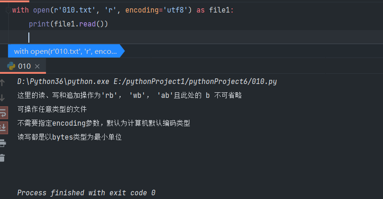Toggle soft-wrap in the run console

click(x=3, y=113)
